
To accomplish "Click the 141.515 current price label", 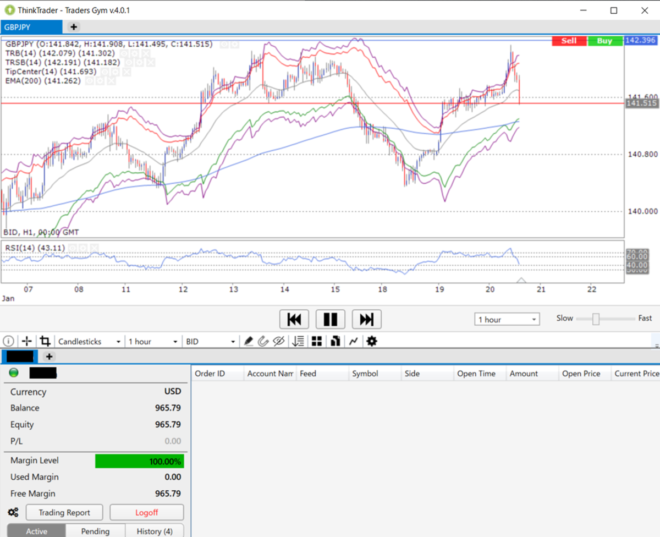I will (x=641, y=103).
